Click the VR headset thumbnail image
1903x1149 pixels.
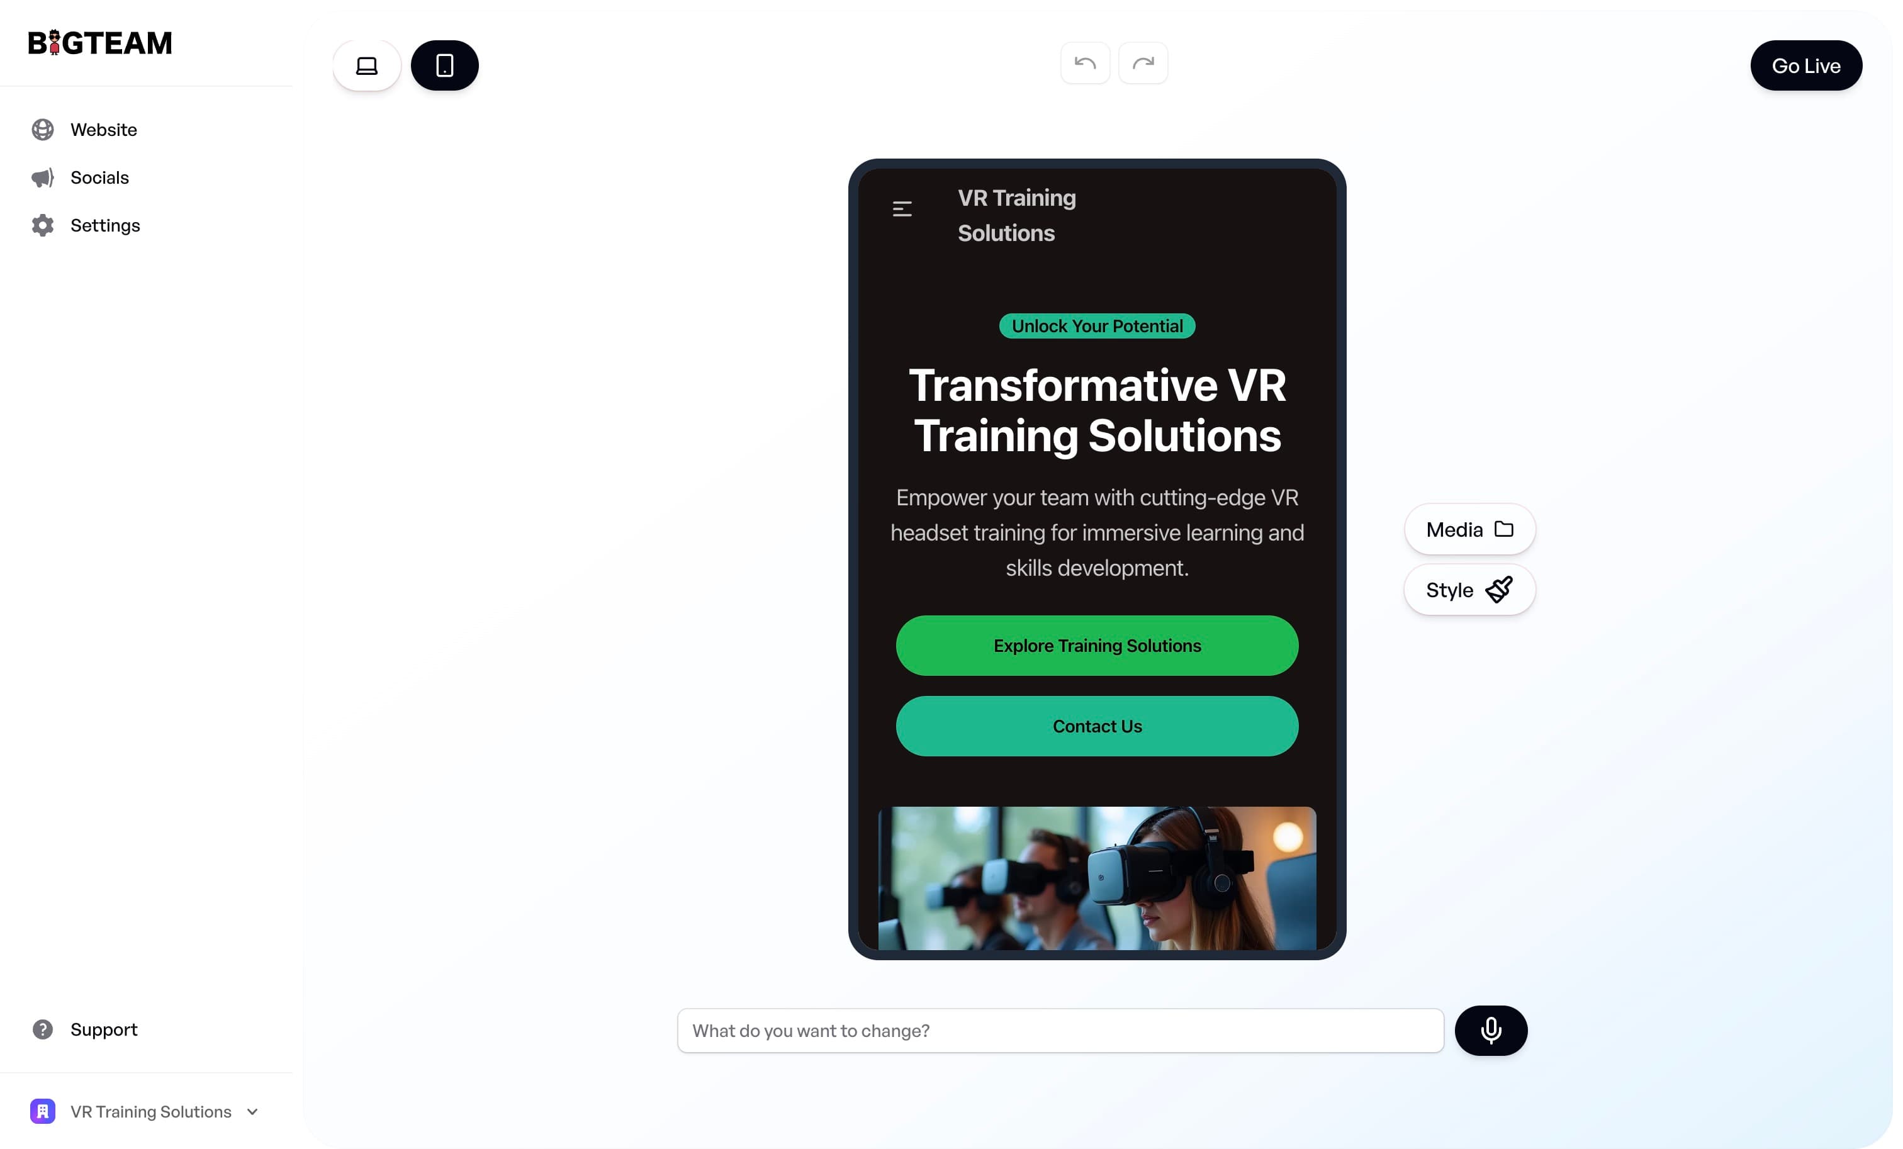1097,877
